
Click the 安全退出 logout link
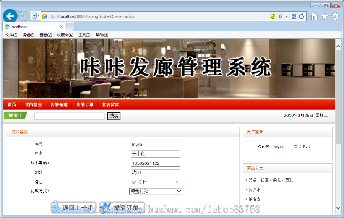302,146
